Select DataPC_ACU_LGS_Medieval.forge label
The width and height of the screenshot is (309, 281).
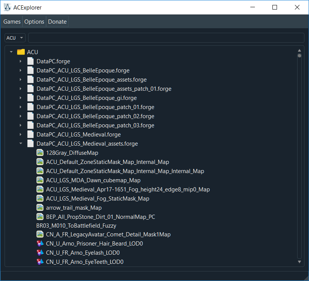click(x=78, y=135)
